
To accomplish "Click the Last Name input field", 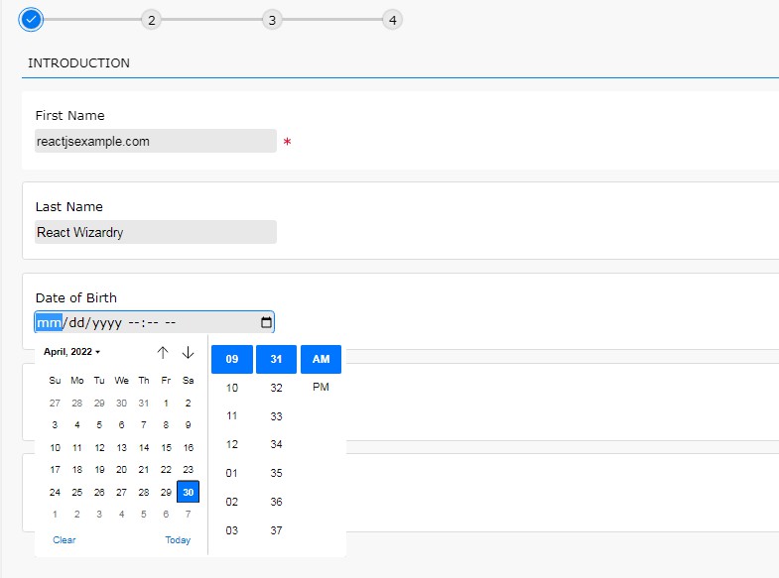I will [x=155, y=232].
